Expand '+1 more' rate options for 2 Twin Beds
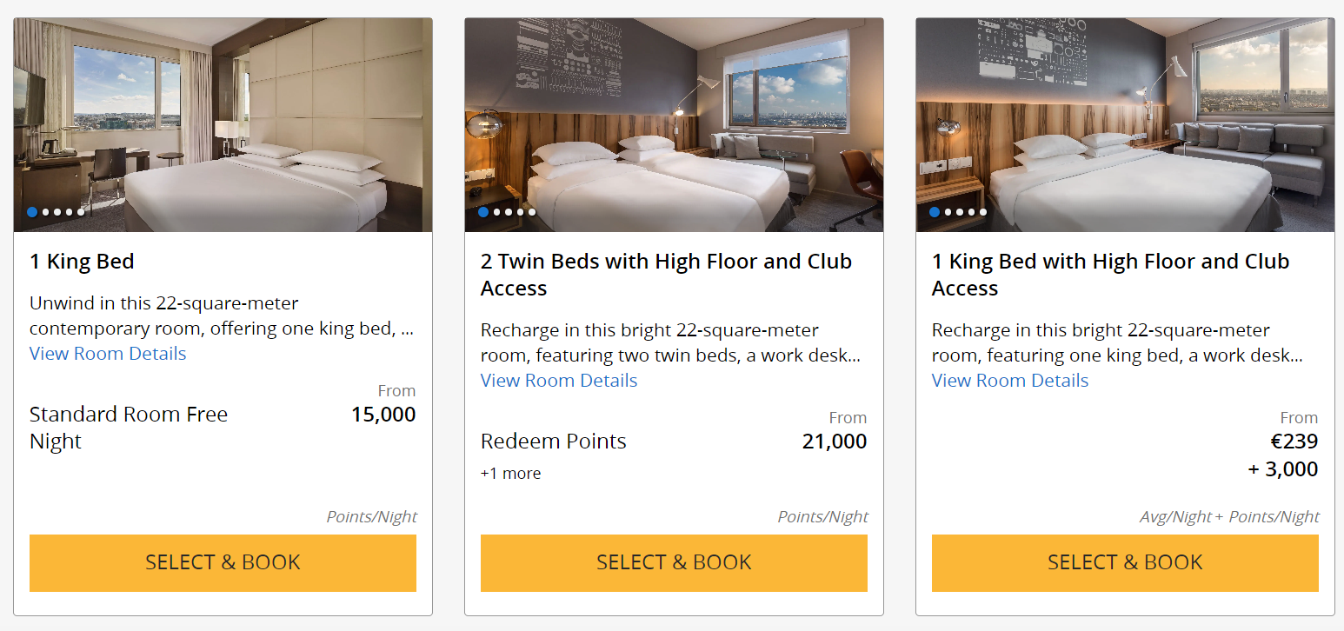Image resolution: width=1344 pixels, height=631 pixels. [510, 474]
